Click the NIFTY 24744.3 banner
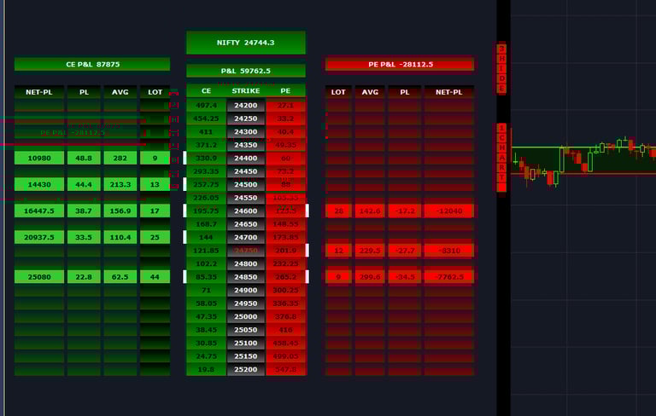This screenshot has width=656, height=416. [x=246, y=43]
